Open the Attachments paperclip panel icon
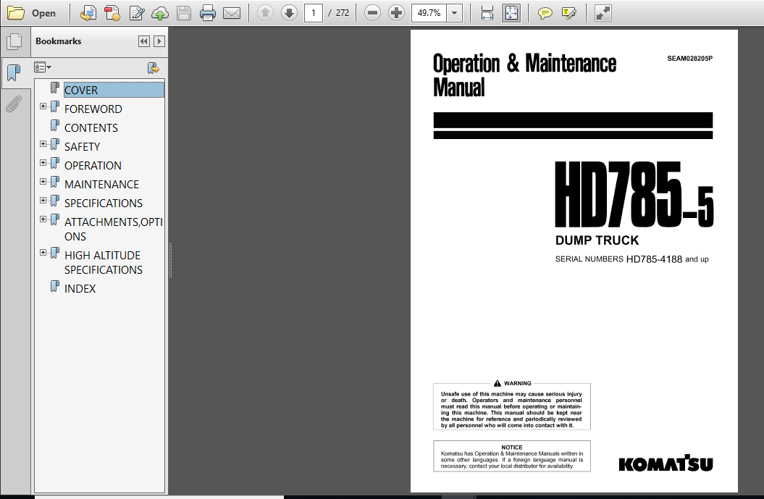 (14, 104)
